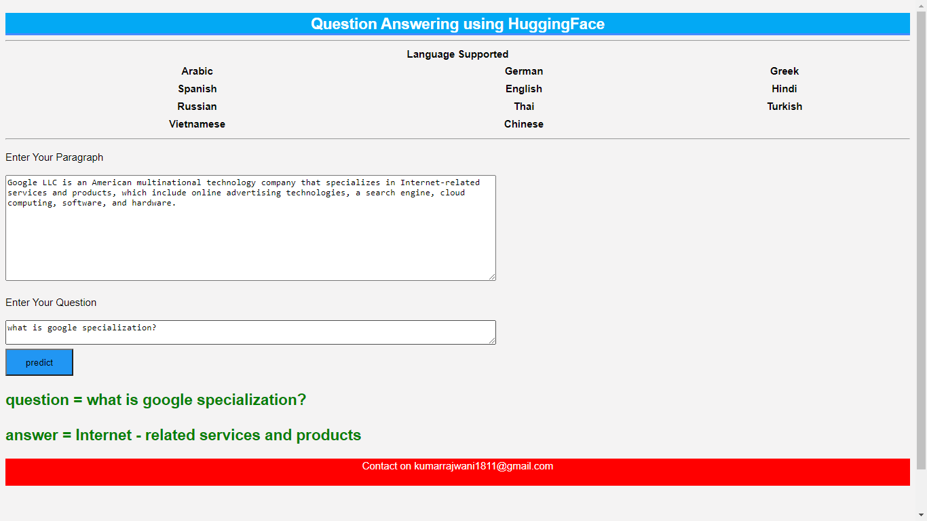Click the paragraph box resize handle
Viewport: 927px width, 521px height.
(x=492, y=277)
